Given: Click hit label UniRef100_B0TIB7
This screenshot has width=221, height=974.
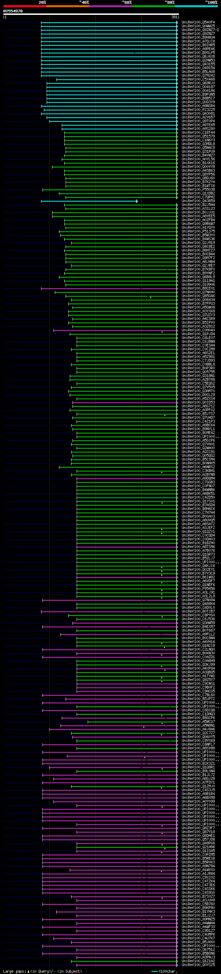Looking at the screenshot, I should (x=198, y=611).
